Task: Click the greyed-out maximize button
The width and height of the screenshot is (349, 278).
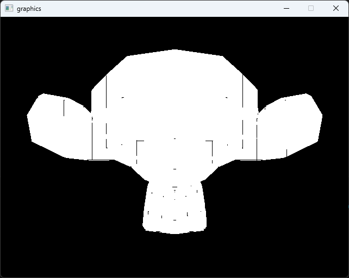Action: coord(311,9)
